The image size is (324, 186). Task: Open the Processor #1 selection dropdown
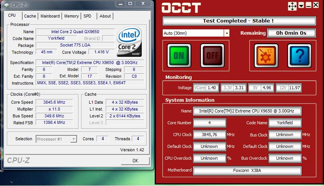pos(74,139)
